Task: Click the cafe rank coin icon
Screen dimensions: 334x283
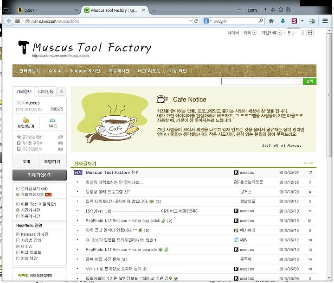Action: [x=26, y=120]
